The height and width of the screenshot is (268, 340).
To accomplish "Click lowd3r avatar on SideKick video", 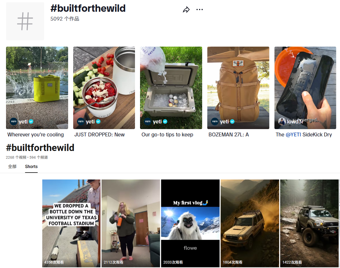I will pos(282,121).
